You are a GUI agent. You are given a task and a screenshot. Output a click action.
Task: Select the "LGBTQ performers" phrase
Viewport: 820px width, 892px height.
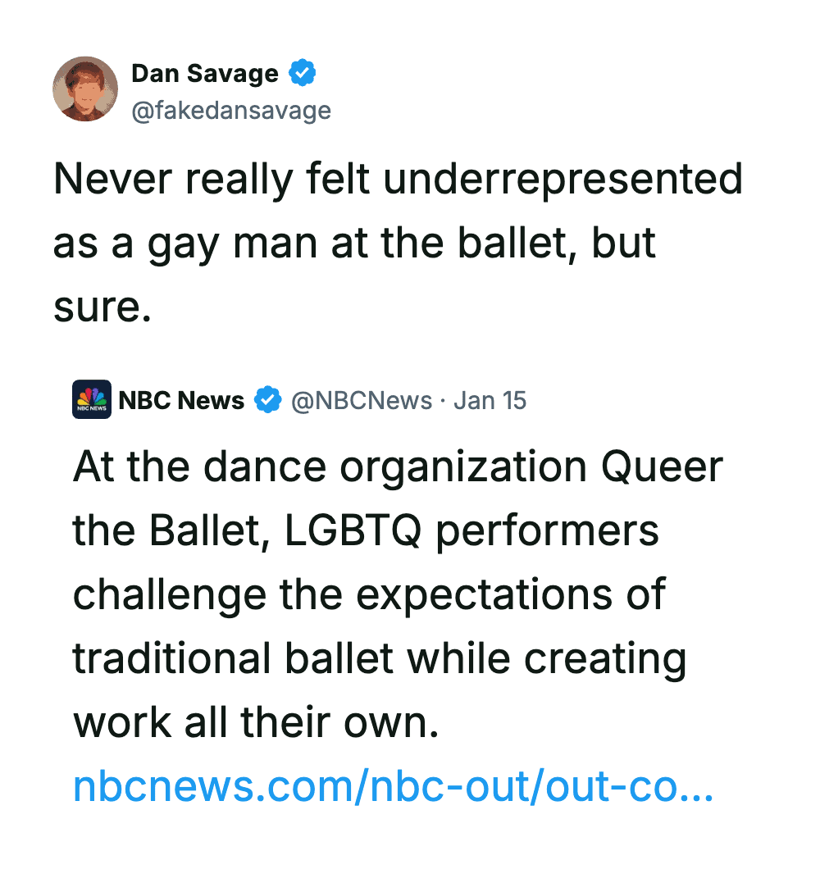pyautogui.click(x=471, y=531)
